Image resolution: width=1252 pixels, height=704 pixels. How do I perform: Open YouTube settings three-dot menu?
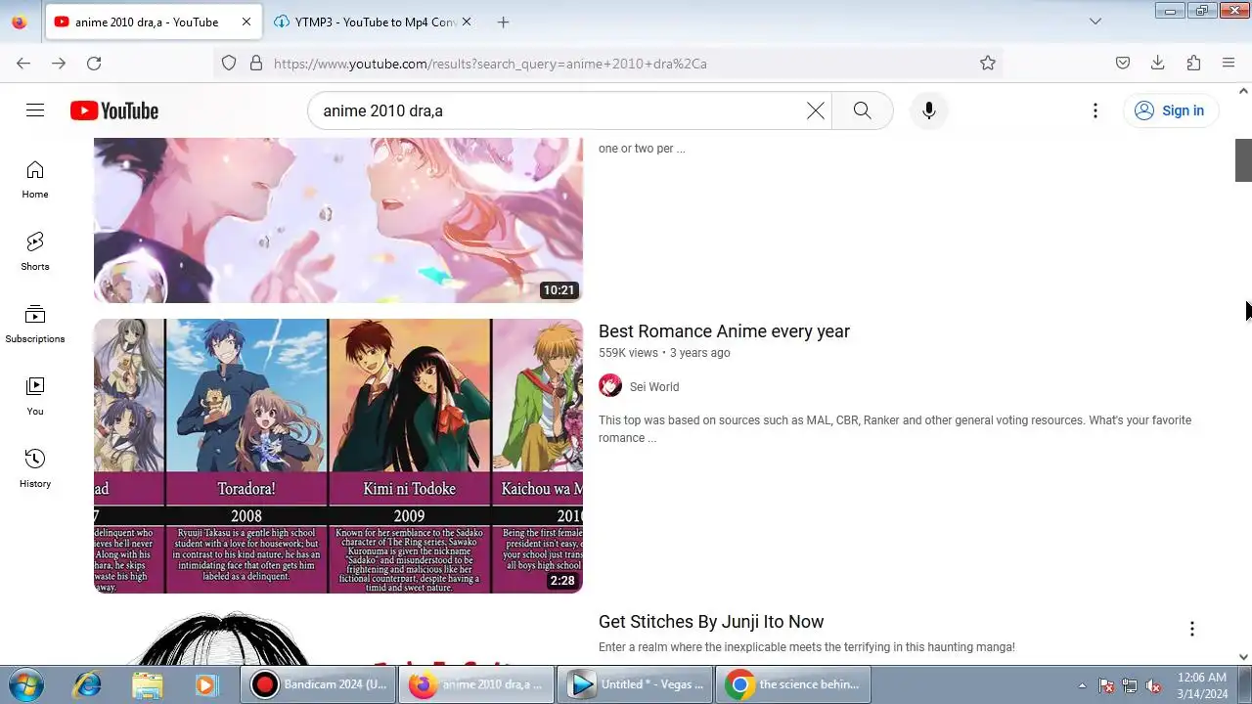click(x=1095, y=110)
